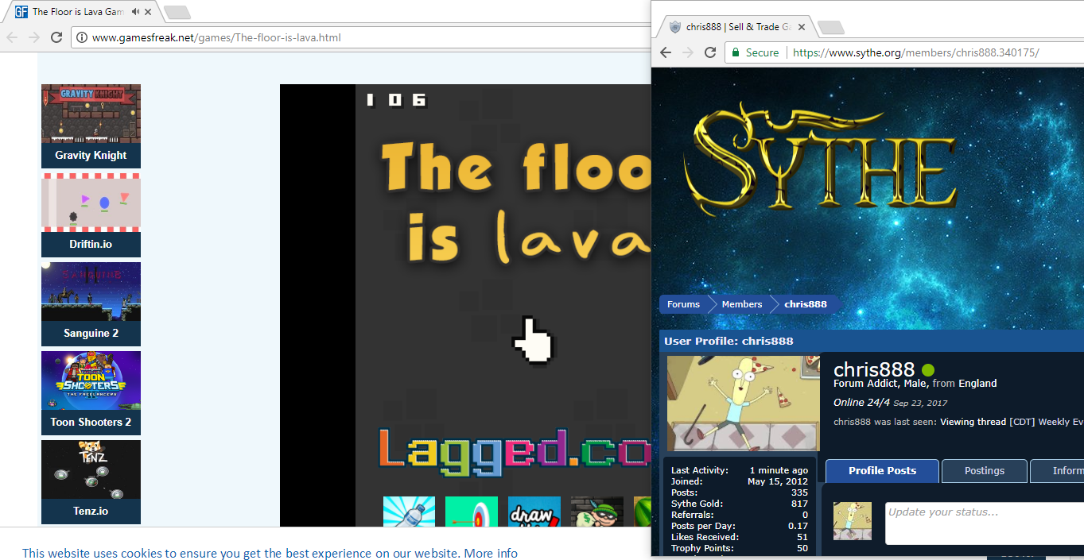
Task: Open the archery target game icon
Action: point(472,512)
